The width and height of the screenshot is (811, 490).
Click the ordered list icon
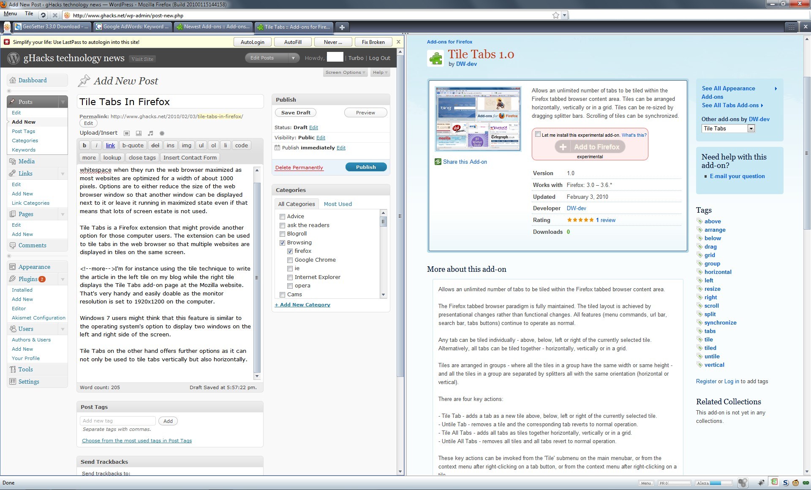click(x=214, y=145)
